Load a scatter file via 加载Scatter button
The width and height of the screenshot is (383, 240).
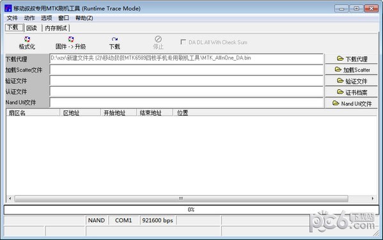click(x=351, y=70)
